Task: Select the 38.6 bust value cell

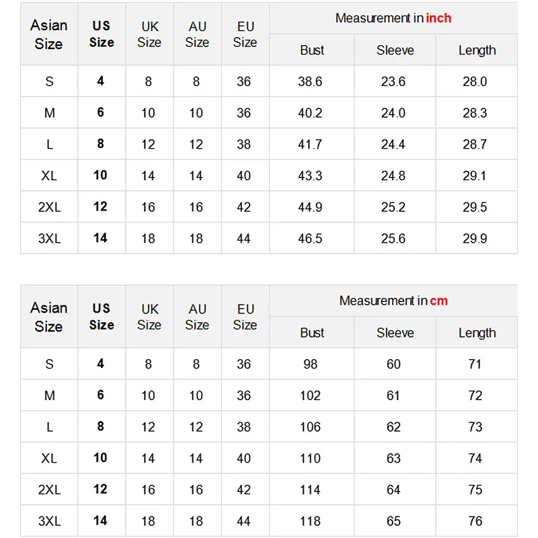Action: pyautogui.click(x=310, y=81)
